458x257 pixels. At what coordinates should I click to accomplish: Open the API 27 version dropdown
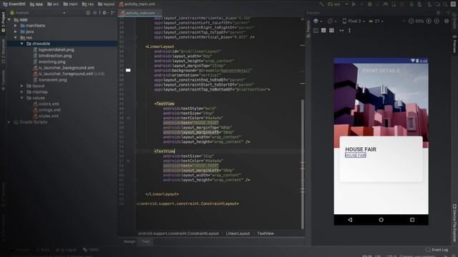376,21
